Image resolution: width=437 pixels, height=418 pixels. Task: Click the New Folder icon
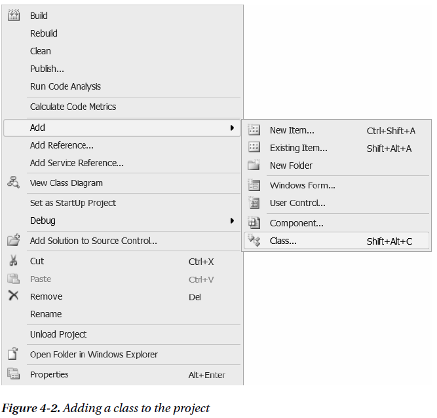[x=254, y=165]
